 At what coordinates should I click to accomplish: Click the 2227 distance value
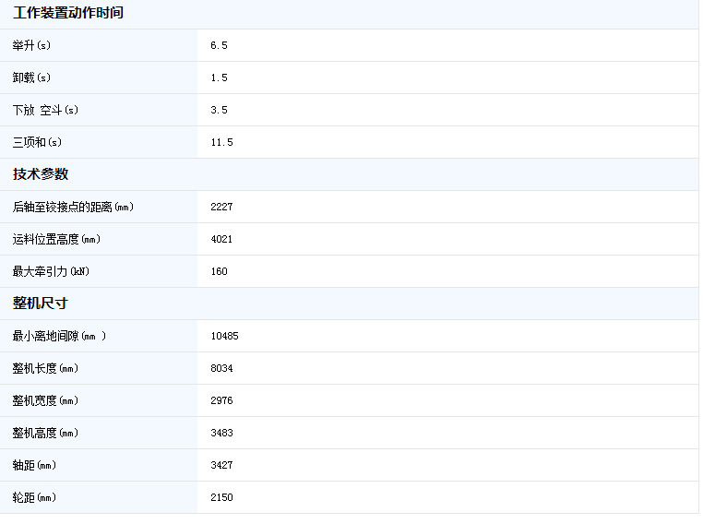pos(221,207)
